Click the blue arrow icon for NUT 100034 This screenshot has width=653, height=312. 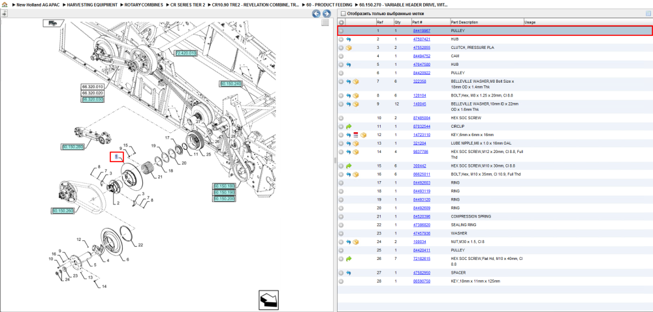(349, 242)
